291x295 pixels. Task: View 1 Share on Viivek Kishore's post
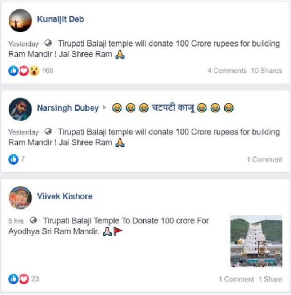270,279
